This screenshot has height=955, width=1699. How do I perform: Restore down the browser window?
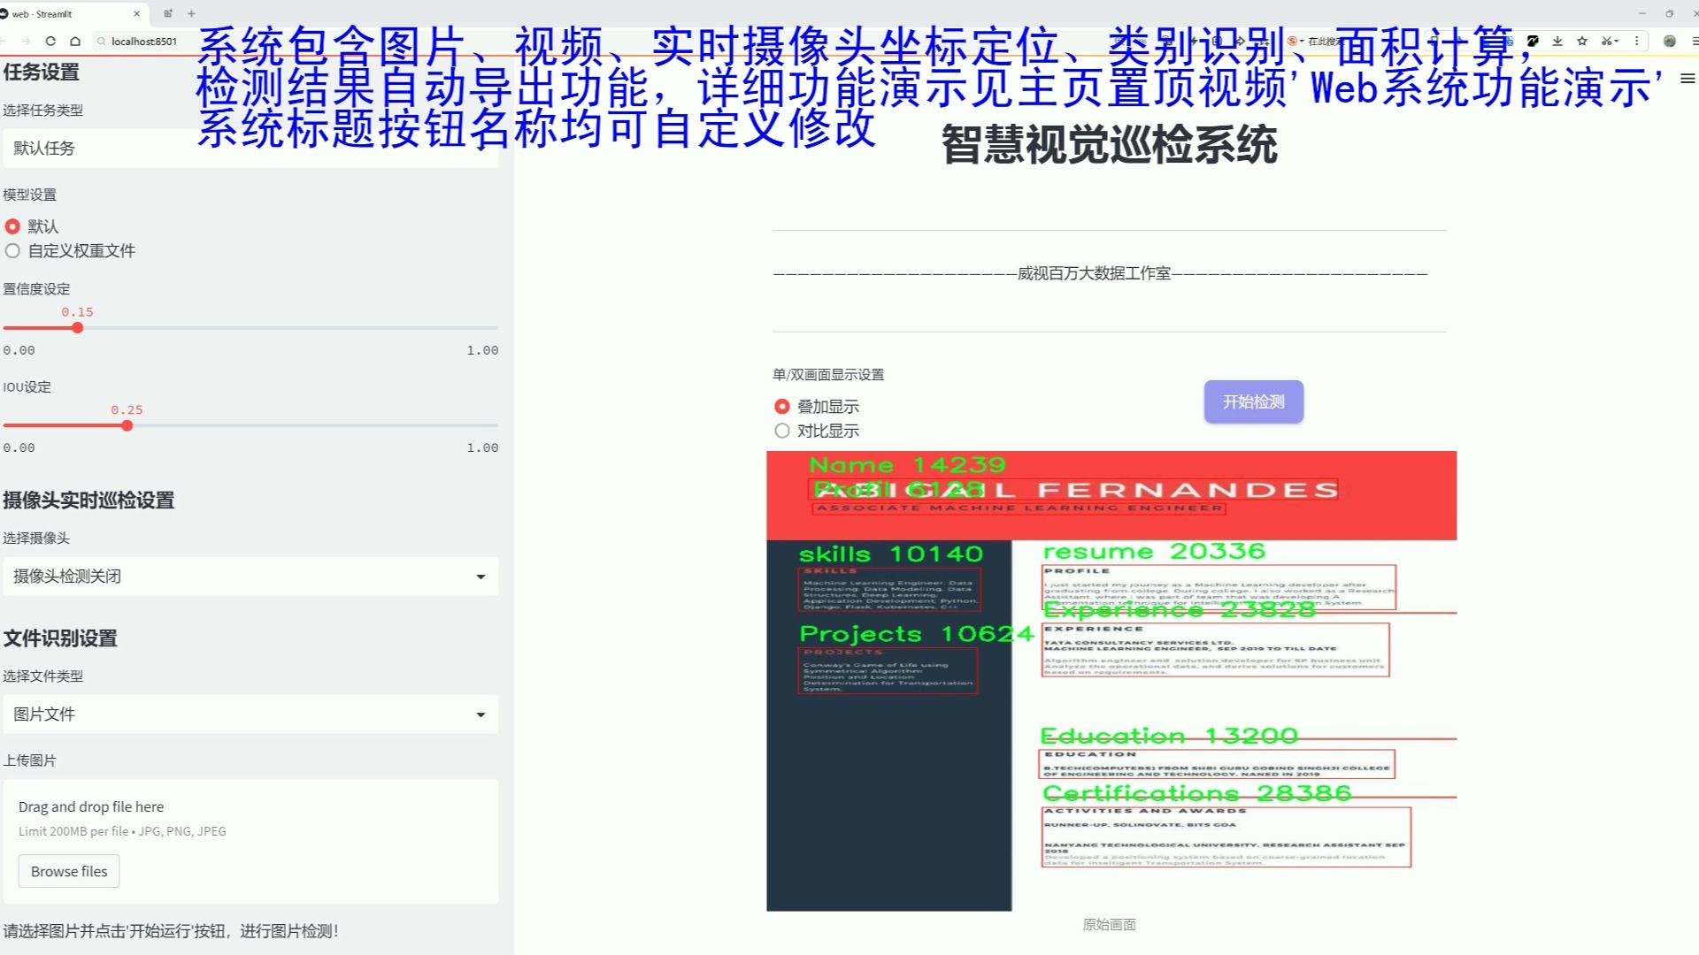[1670, 13]
